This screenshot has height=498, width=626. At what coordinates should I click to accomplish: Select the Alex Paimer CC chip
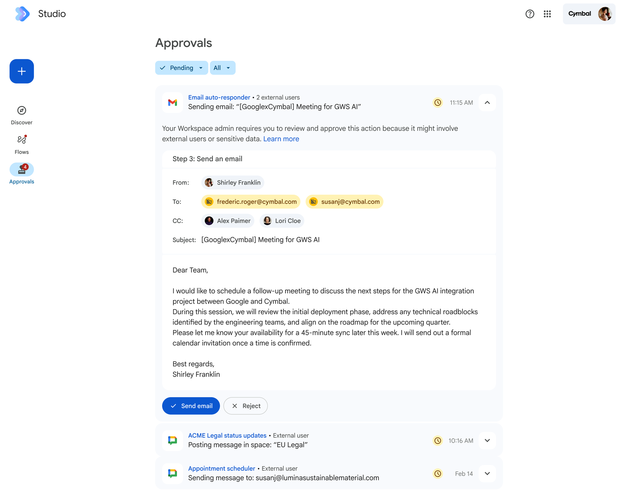click(x=228, y=221)
